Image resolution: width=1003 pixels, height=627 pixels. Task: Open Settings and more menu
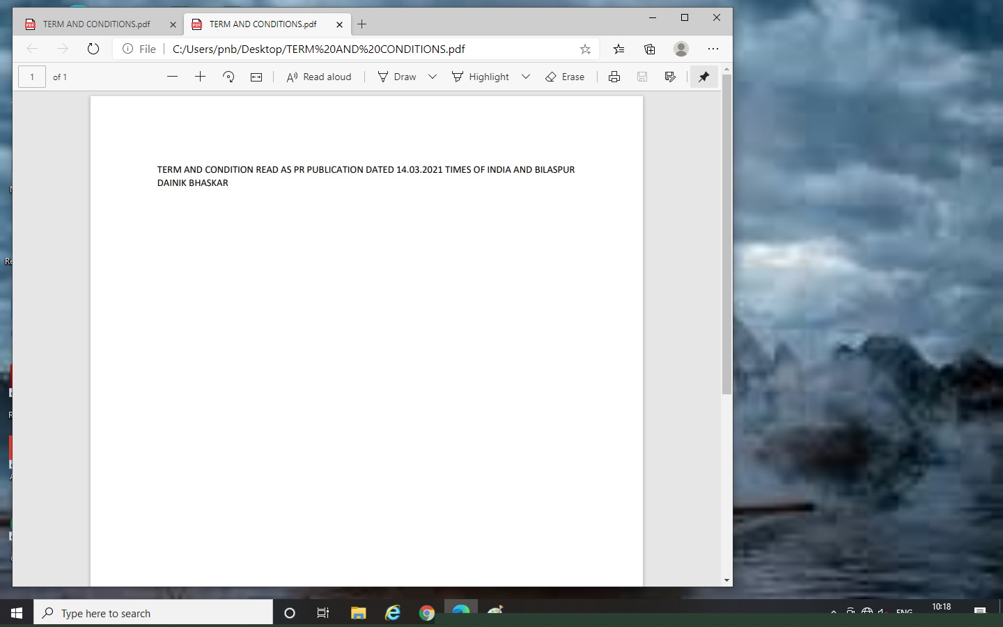pos(713,49)
